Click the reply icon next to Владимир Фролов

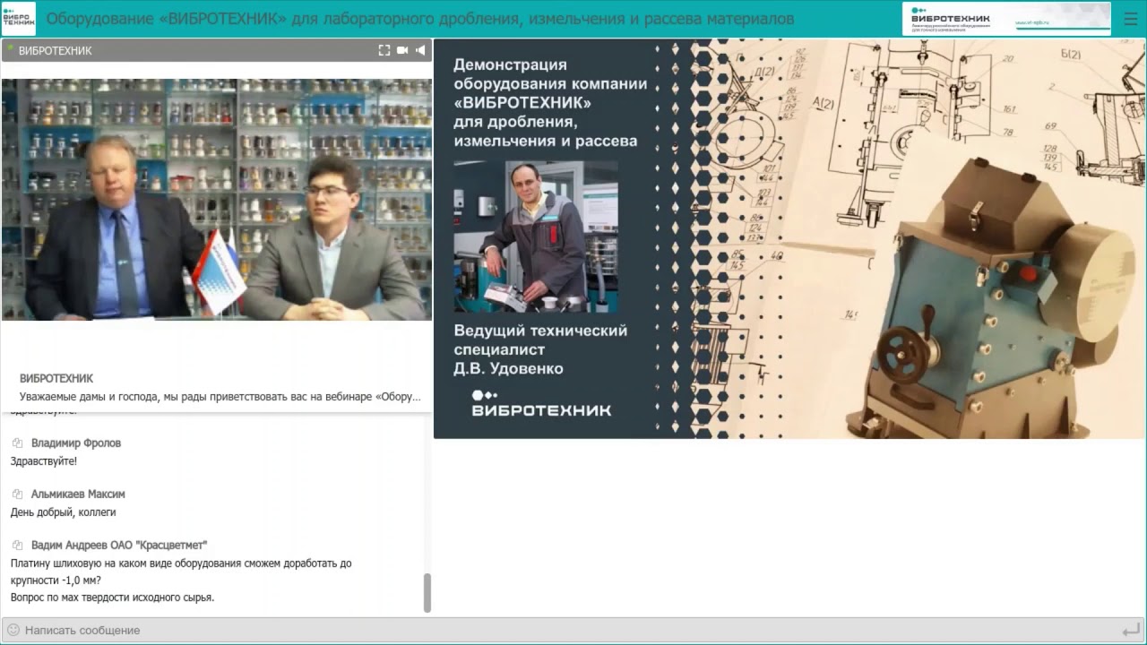(x=17, y=443)
